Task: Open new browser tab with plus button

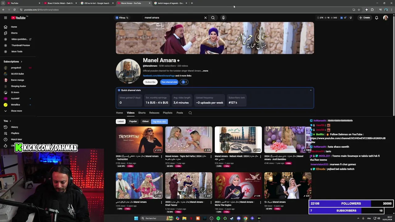Action: coord(192,3)
